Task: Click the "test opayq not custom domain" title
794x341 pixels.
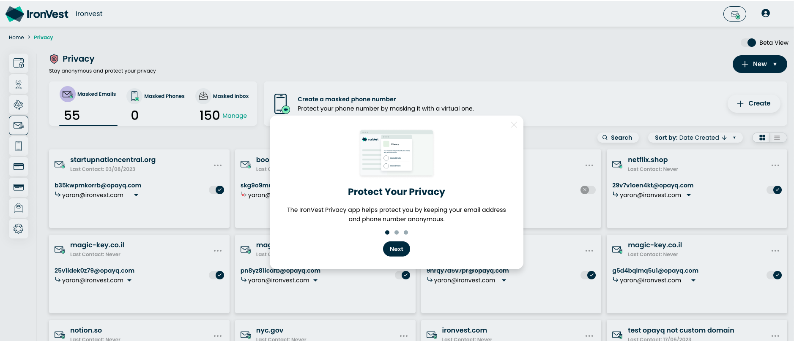Action: coord(681,330)
